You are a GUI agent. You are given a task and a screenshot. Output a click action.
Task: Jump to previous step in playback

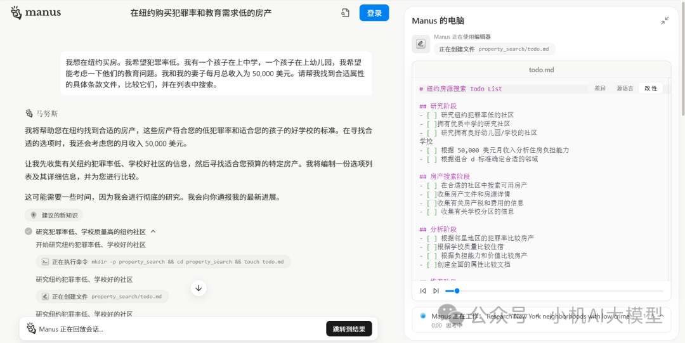[x=423, y=290]
